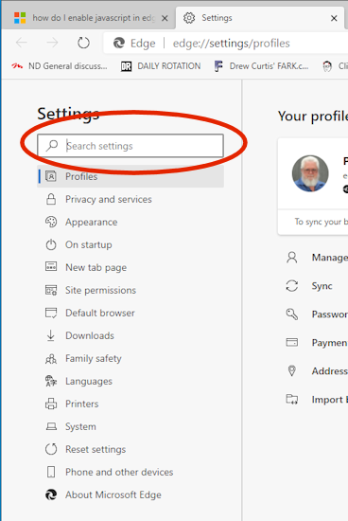The height and width of the screenshot is (521, 348).
Task: Click the forward navigation arrow
Action: tap(52, 43)
